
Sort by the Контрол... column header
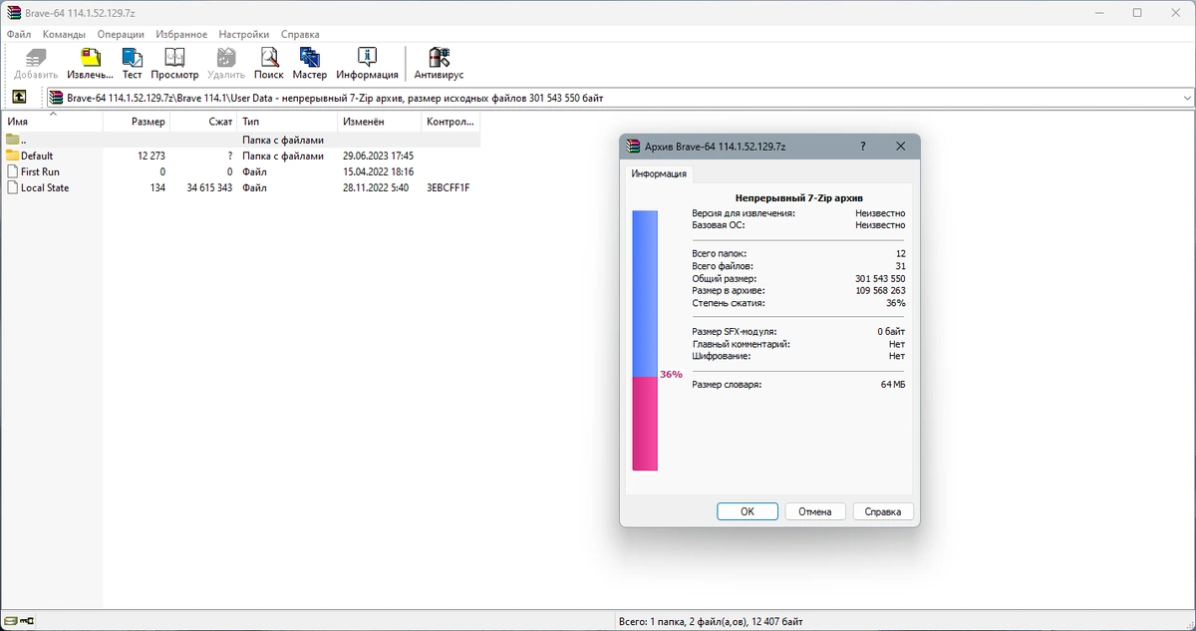pyautogui.click(x=451, y=122)
